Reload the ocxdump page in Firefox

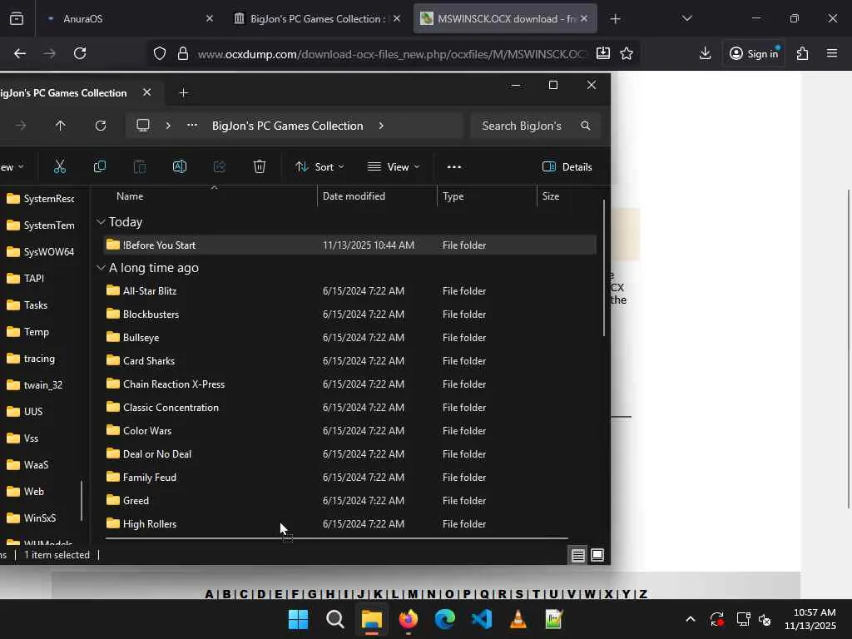coord(80,53)
